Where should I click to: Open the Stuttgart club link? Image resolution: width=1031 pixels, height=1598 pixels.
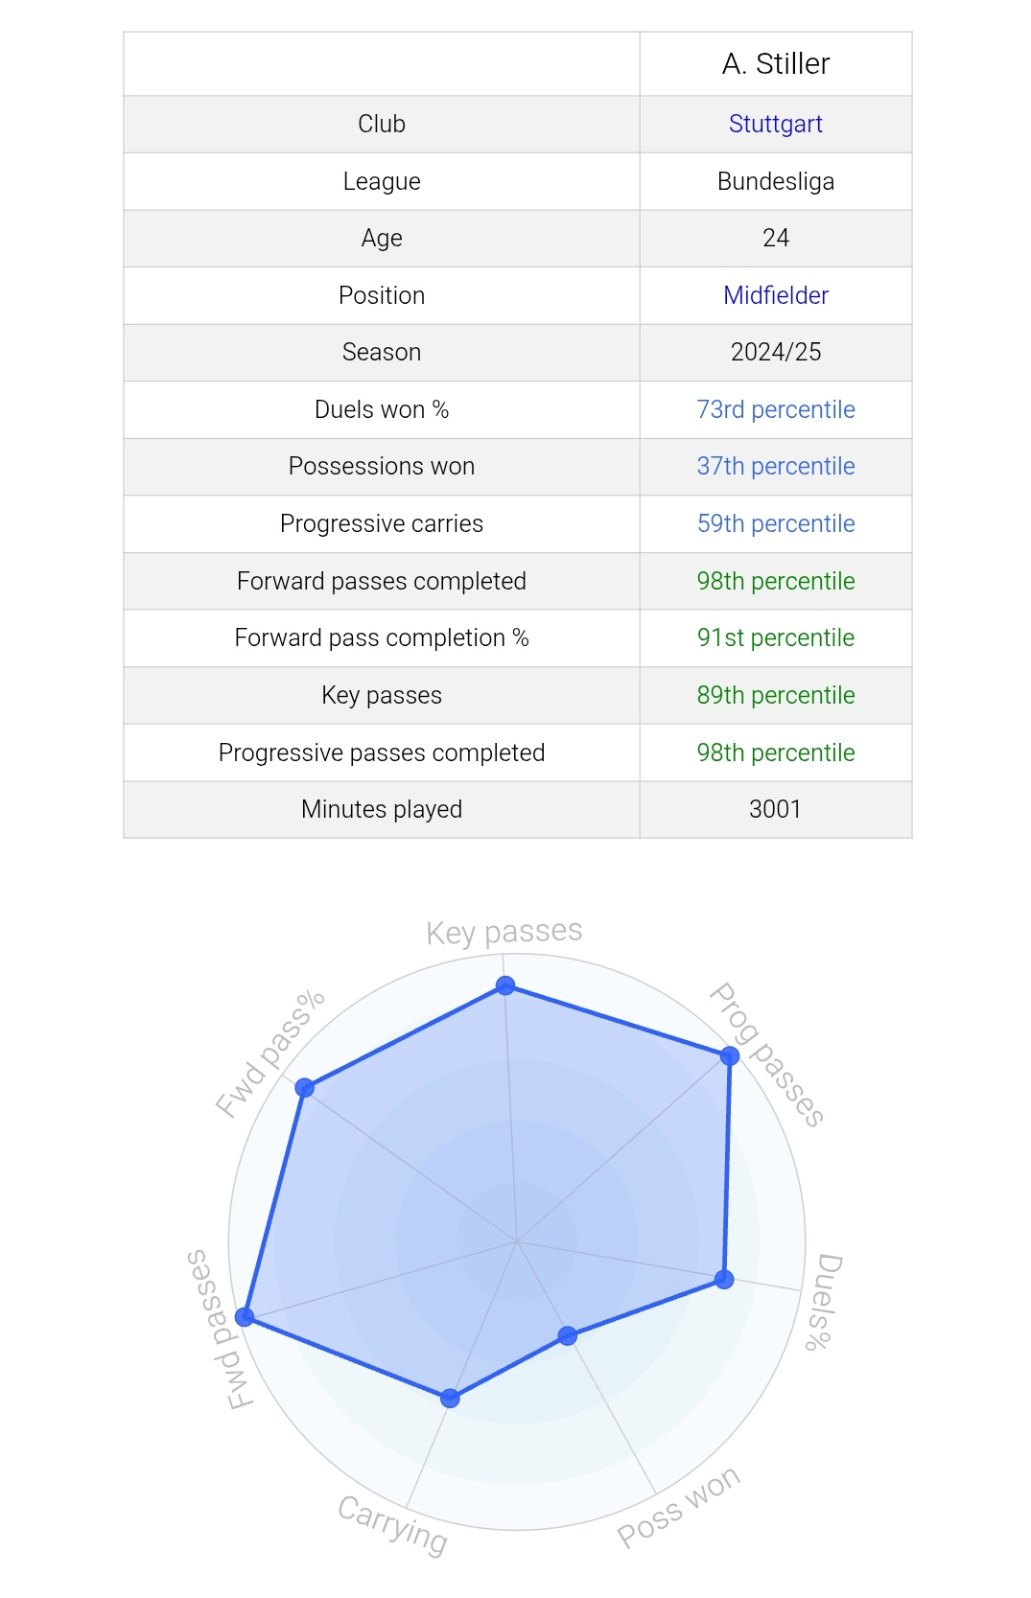pos(775,124)
